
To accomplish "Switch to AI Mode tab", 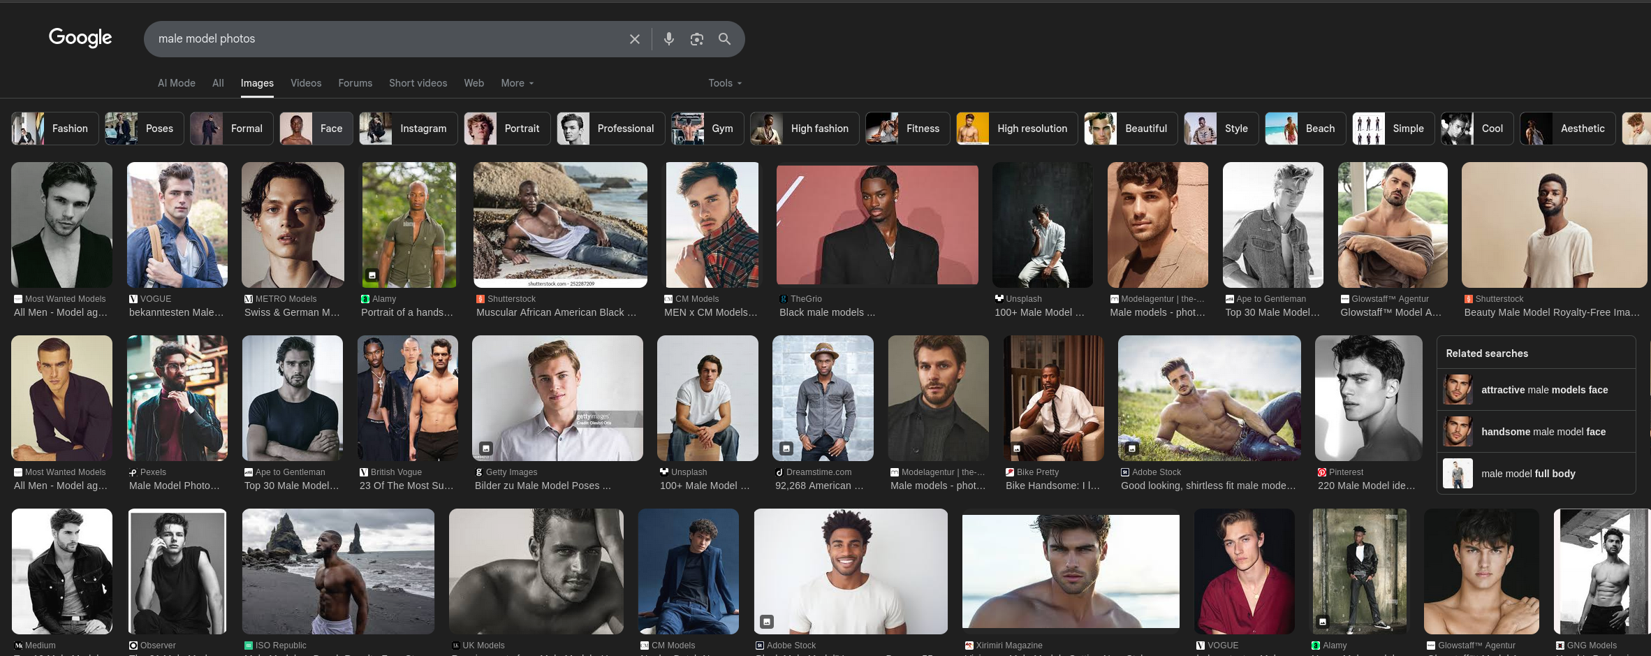I will tap(176, 83).
